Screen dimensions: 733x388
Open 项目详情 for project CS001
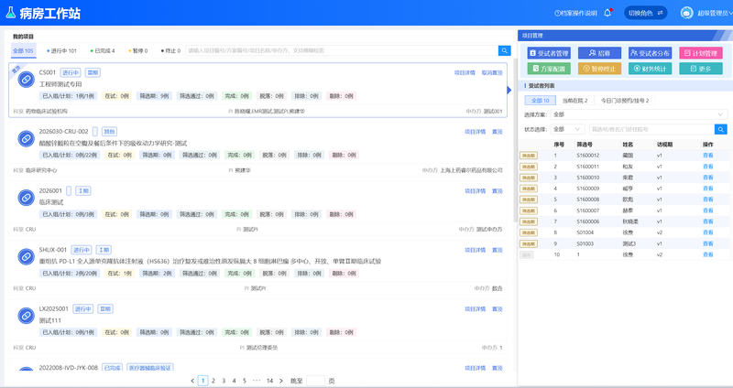(465, 73)
